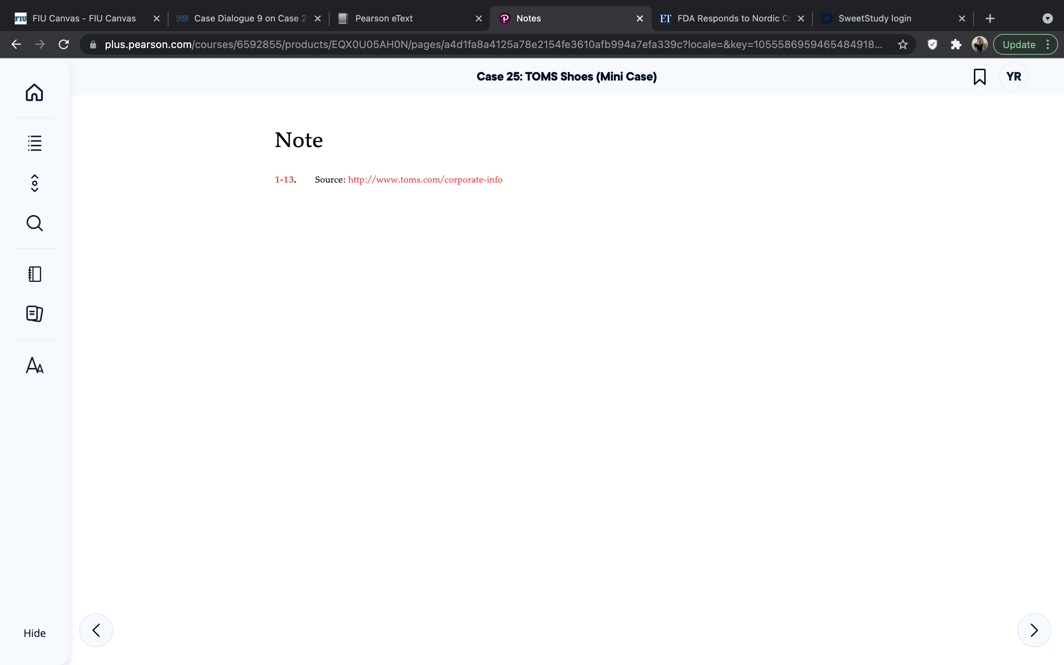Go to the eText home icon
Image resolution: width=1064 pixels, height=665 pixels.
pyautogui.click(x=34, y=92)
